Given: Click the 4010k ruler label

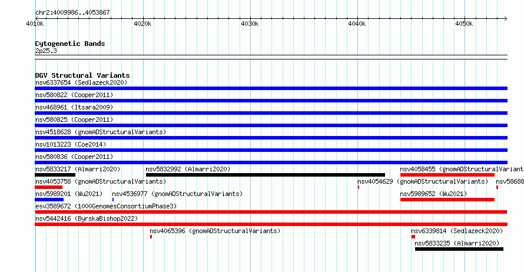Looking at the screenshot, I should [35, 24].
